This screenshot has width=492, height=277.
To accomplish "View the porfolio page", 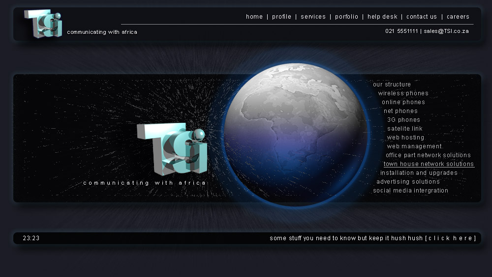I will point(347,17).
